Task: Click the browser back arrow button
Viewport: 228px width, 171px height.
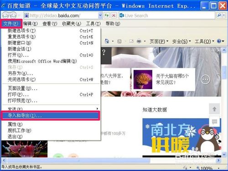Action: coord(5,16)
